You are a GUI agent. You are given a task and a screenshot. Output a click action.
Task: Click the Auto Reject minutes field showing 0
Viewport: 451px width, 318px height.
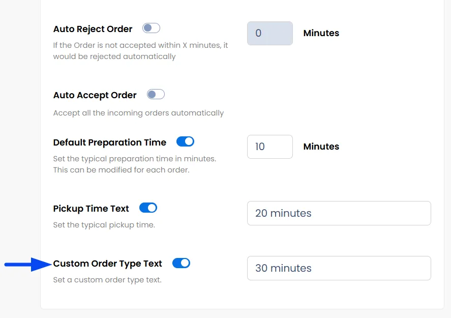pos(269,34)
